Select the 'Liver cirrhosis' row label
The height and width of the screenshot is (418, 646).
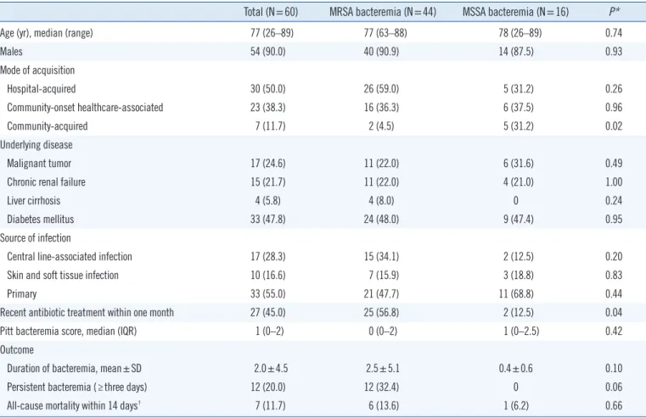(x=33, y=201)
